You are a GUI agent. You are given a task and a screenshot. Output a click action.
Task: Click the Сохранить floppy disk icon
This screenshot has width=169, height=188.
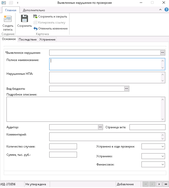(x=24, y=18)
